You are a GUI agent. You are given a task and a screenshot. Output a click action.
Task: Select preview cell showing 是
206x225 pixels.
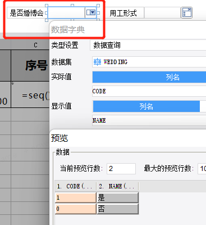pyautogui.click(x=117, y=197)
